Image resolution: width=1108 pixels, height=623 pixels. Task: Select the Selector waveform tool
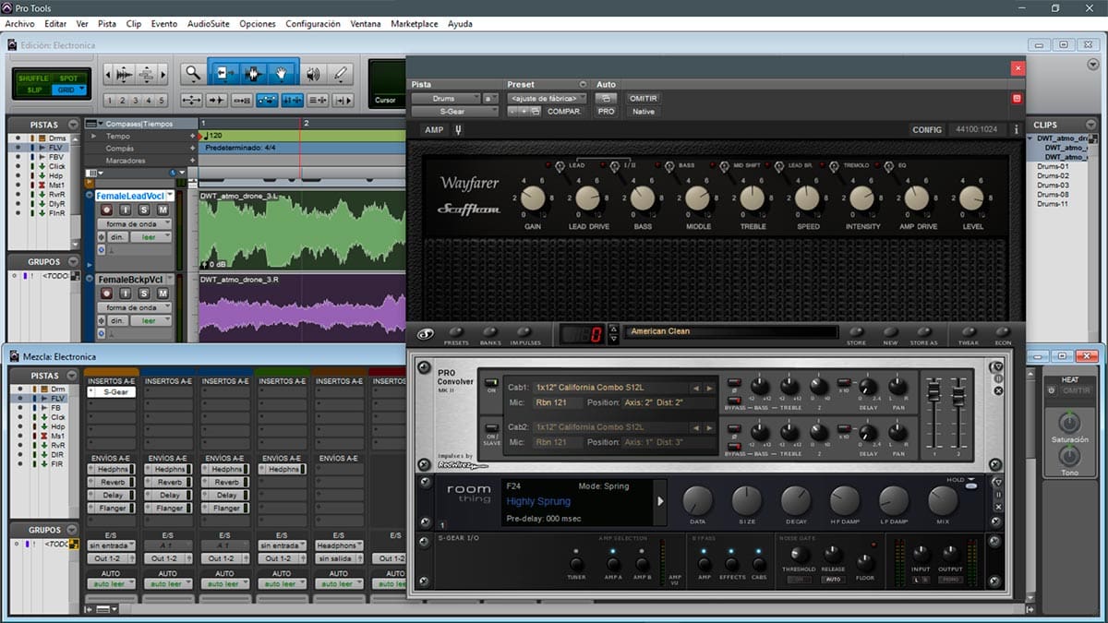pos(253,74)
